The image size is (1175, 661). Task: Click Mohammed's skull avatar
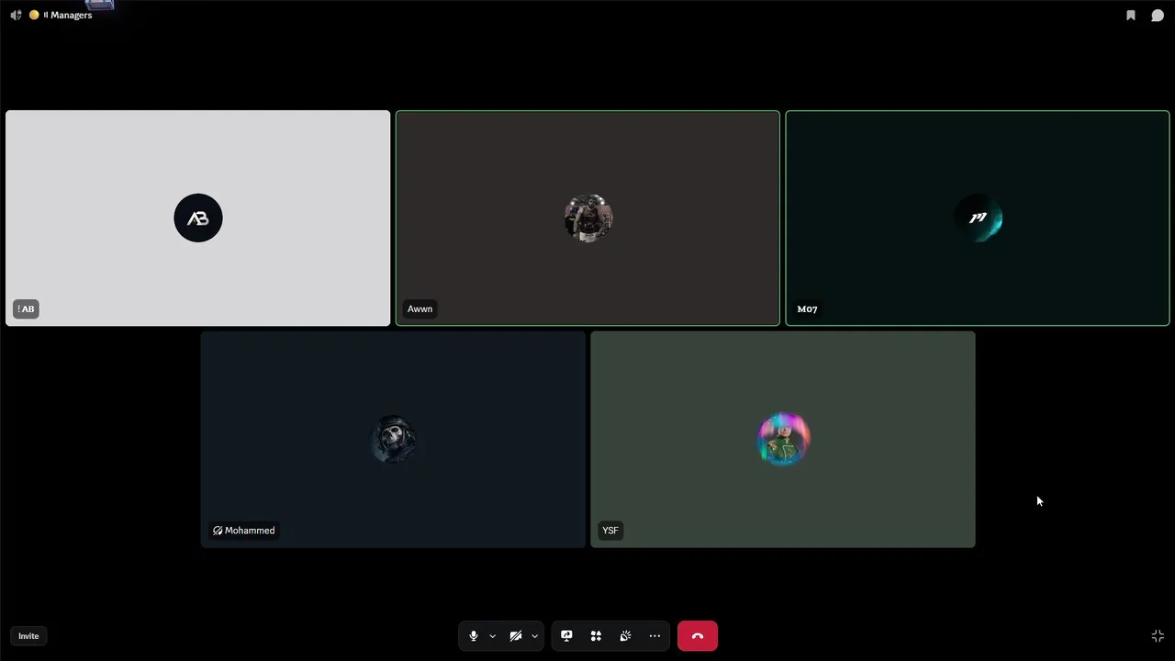393,440
